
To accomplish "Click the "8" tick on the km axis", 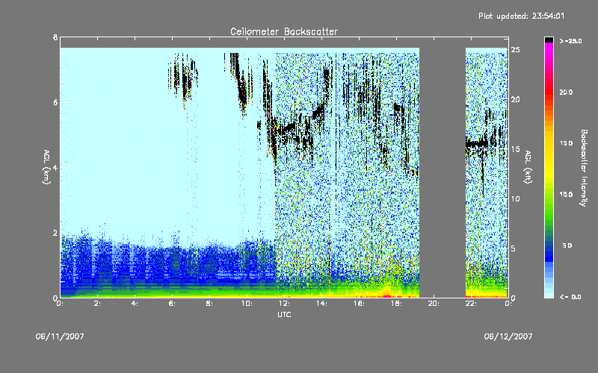I will pyautogui.click(x=55, y=37).
